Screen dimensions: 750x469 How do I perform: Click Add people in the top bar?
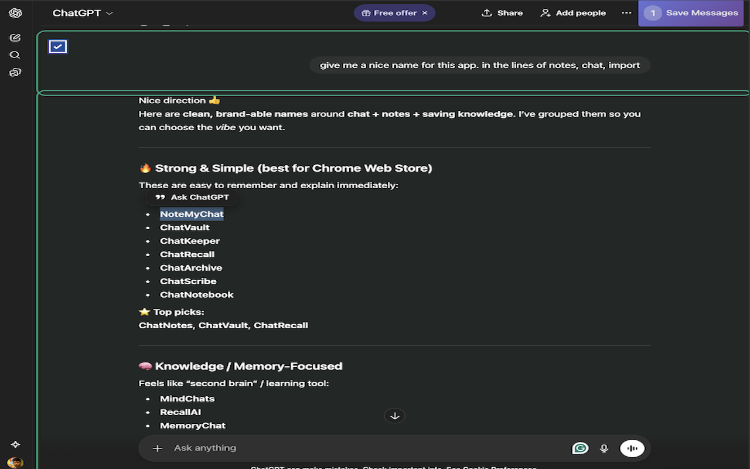point(572,12)
